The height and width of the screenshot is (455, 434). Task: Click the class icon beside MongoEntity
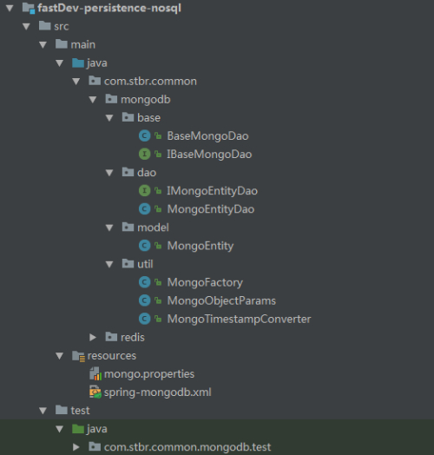tap(144, 246)
